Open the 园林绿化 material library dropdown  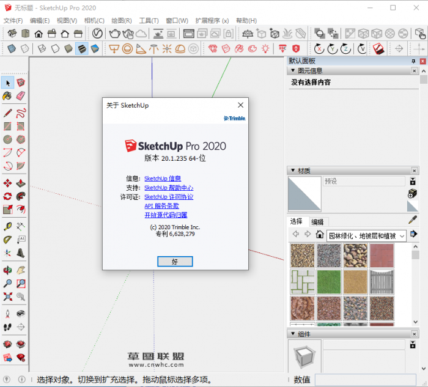coord(401,235)
